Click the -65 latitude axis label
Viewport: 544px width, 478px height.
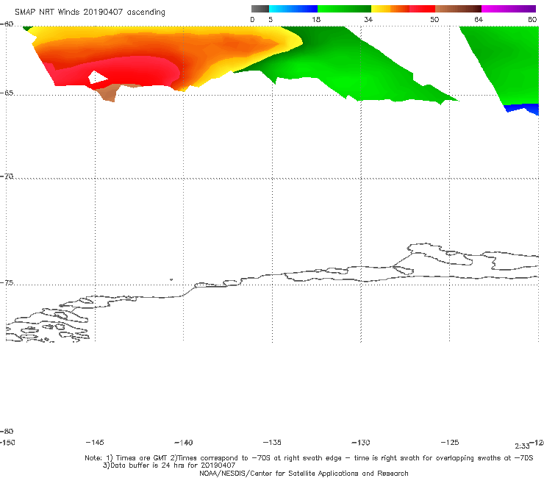tap(7, 93)
